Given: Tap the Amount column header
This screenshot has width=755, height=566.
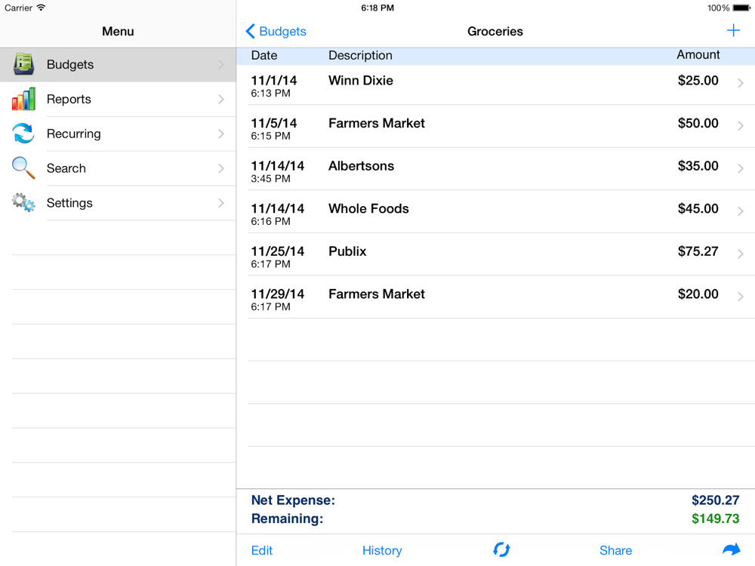Looking at the screenshot, I should (698, 55).
